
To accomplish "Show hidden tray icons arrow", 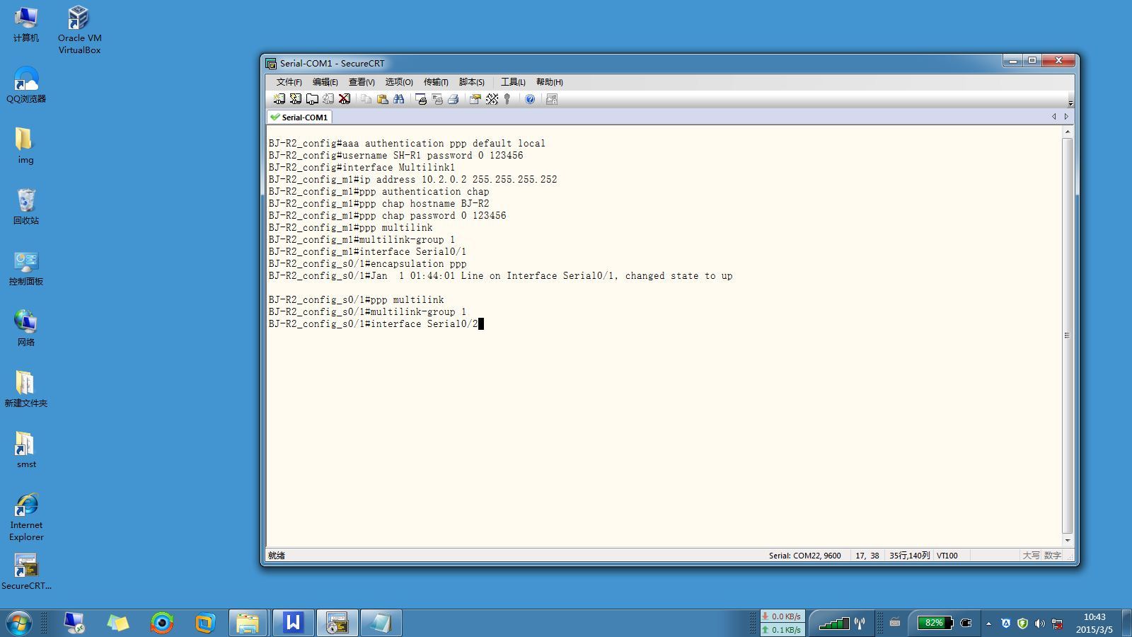I will click(x=988, y=624).
